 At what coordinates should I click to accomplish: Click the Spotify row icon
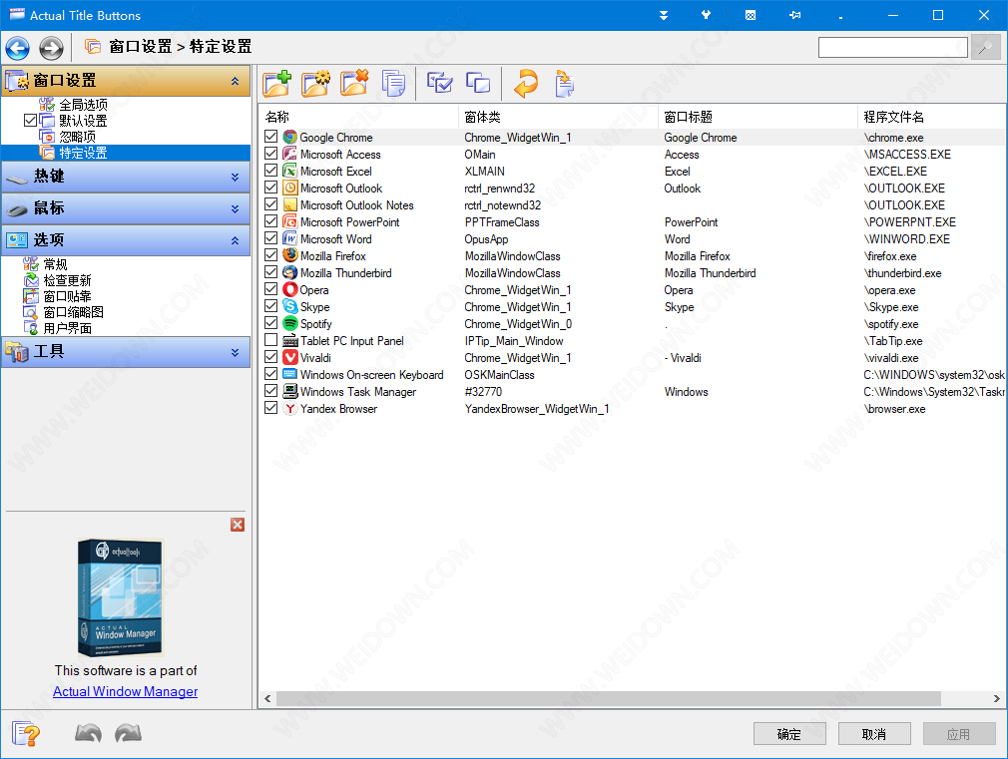(x=290, y=323)
